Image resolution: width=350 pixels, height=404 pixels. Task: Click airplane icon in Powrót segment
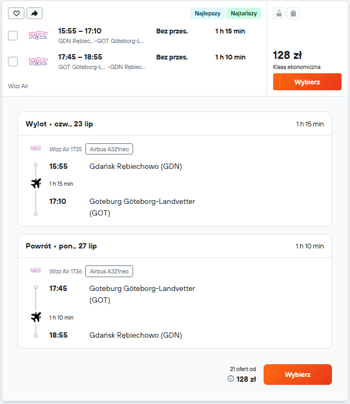click(x=36, y=317)
